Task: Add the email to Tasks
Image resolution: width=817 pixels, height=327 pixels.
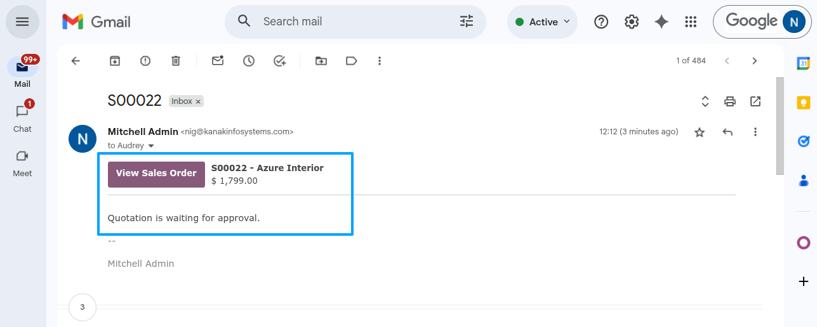Action: click(279, 61)
